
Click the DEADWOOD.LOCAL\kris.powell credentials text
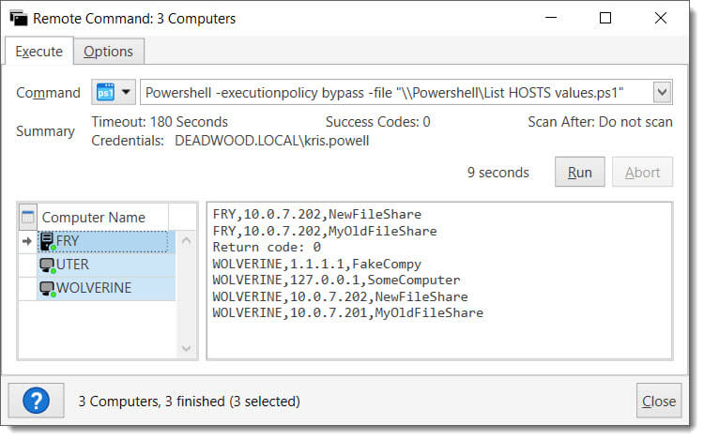(x=271, y=141)
